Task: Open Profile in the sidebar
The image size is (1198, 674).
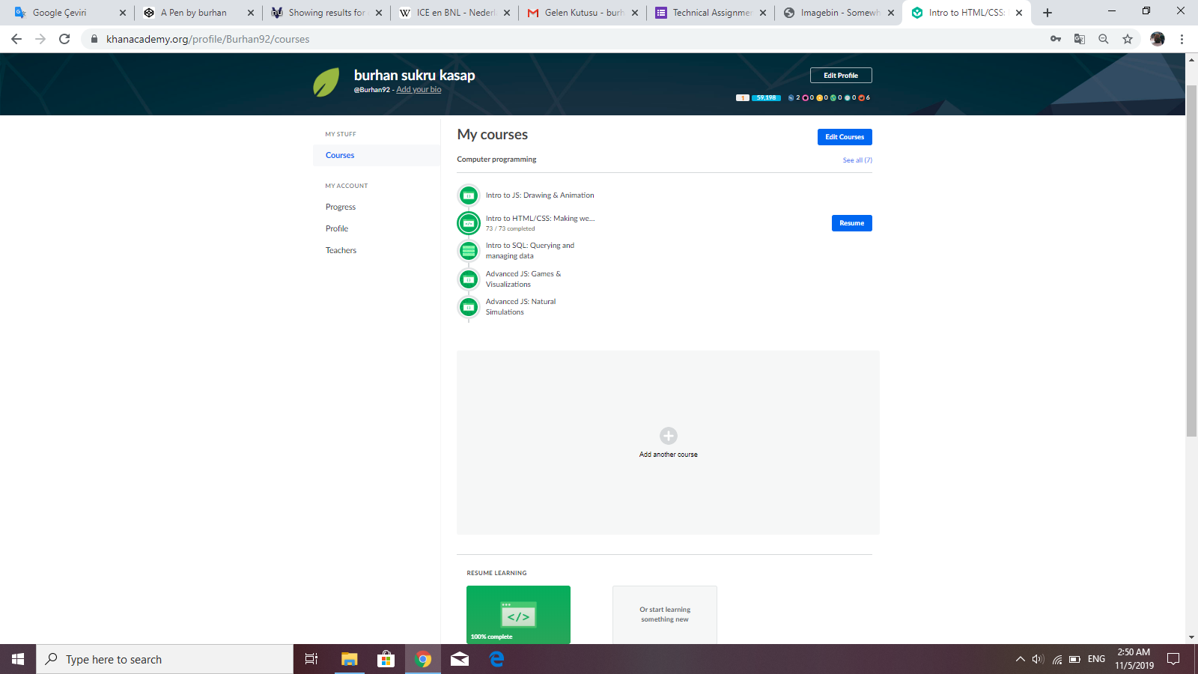Action: tap(337, 229)
